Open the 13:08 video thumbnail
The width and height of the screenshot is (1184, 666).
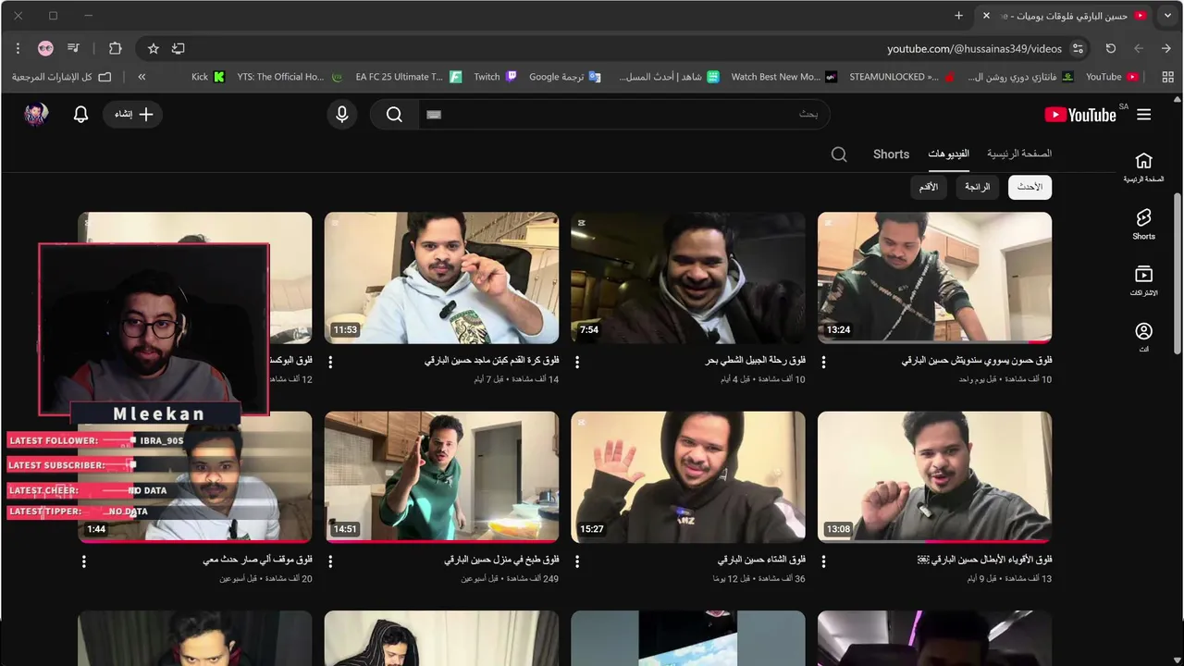(934, 476)
